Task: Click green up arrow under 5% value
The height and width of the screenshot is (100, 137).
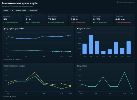Action: click(4, 22)
